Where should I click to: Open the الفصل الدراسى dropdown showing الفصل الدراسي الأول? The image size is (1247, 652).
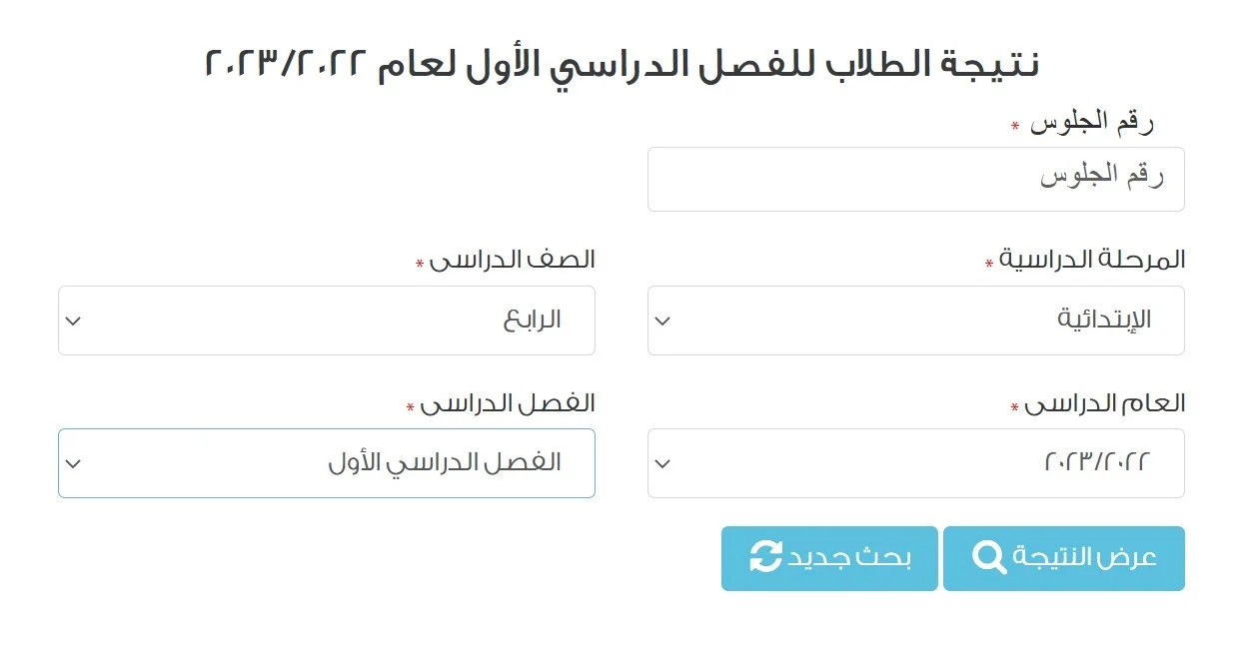coord(326,463)
